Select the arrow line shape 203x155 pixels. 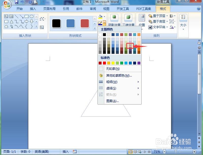[22, 16]
